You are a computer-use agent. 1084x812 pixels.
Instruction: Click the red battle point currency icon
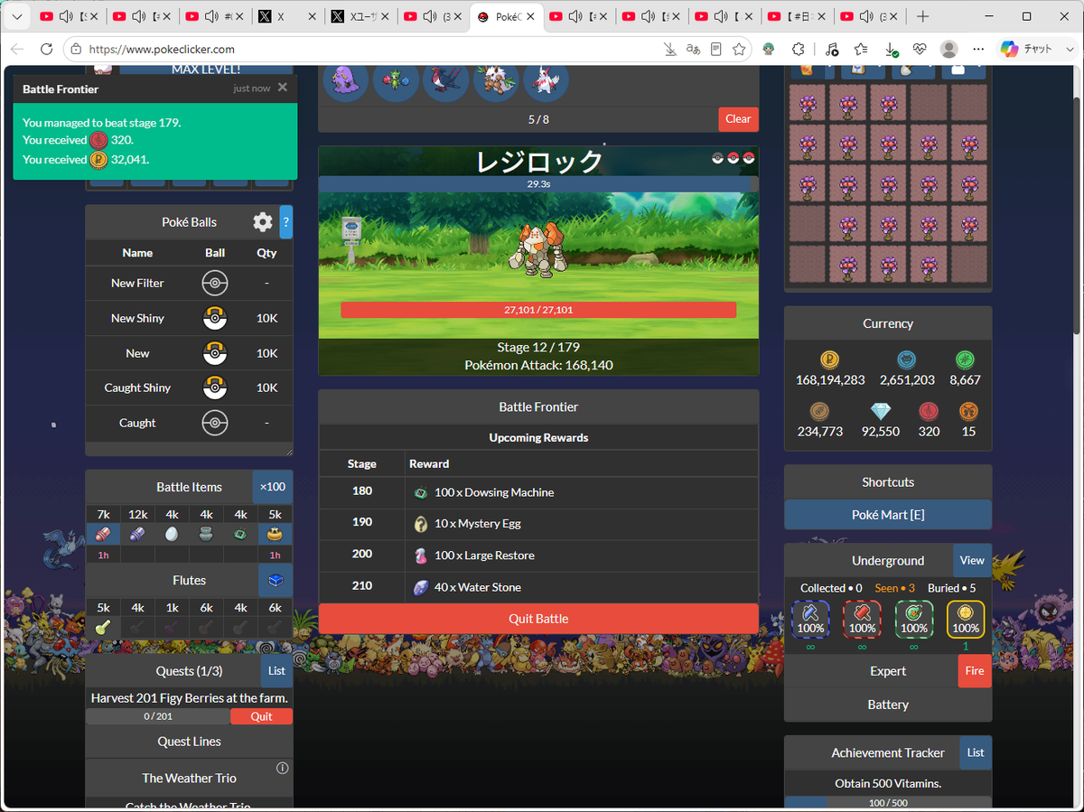point(929,412)
